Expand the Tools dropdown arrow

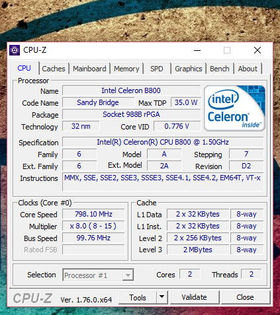pyautogui.click(x=162, y=298)
